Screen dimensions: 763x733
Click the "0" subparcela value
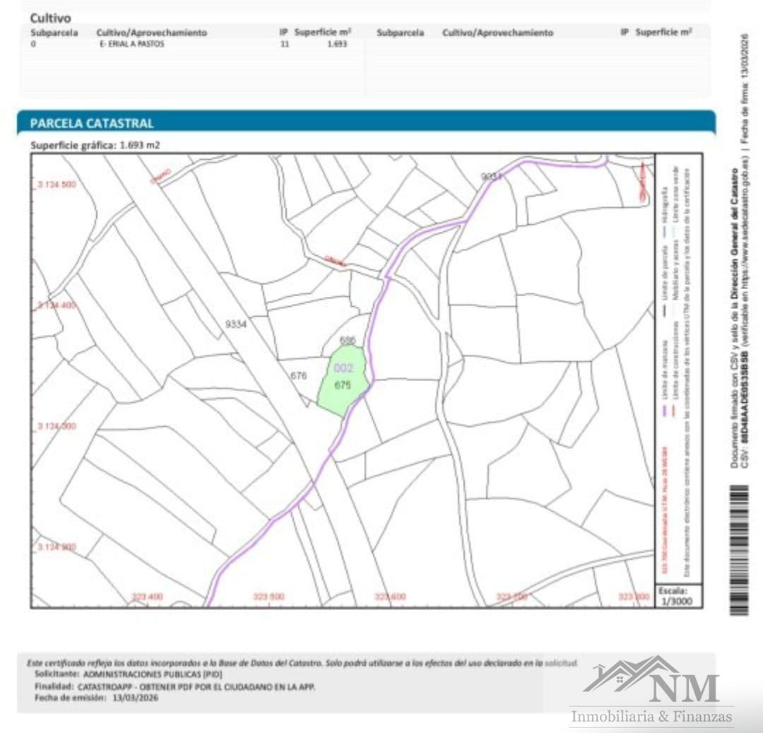33,44
